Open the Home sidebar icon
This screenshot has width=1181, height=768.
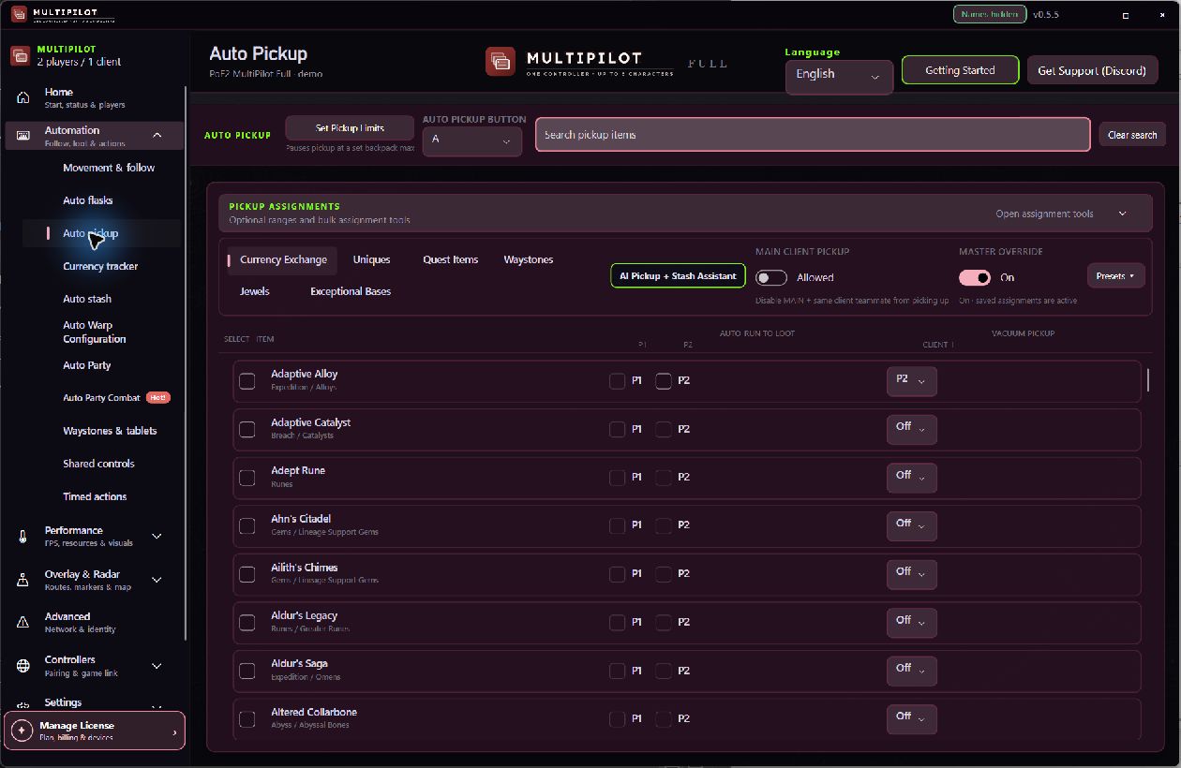pos(23,98)
